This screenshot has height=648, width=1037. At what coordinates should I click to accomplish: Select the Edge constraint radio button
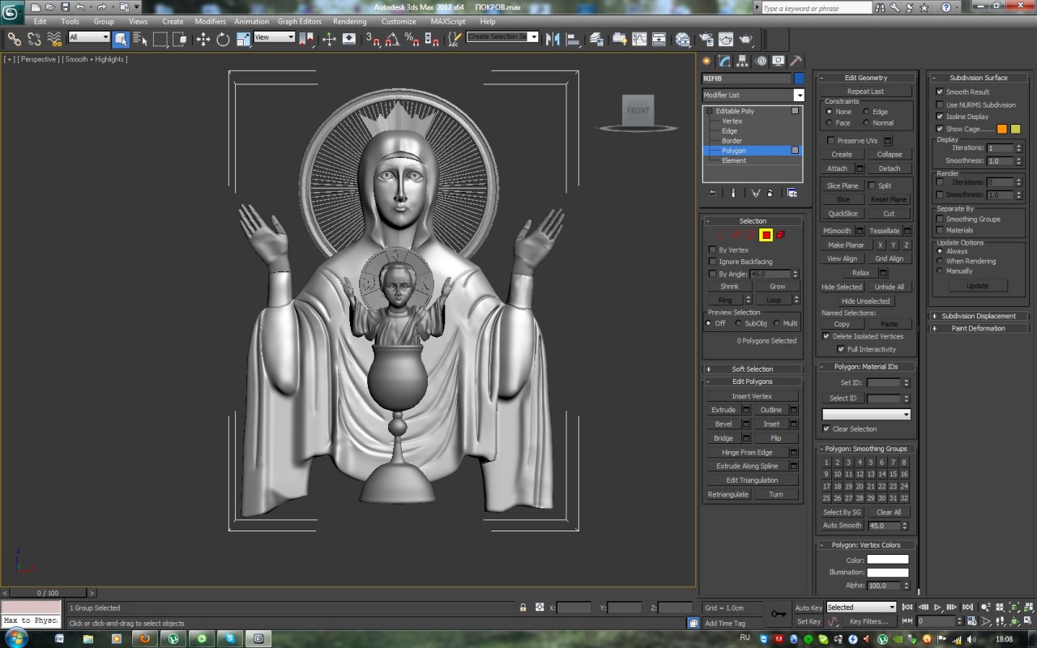coord(866,112)
